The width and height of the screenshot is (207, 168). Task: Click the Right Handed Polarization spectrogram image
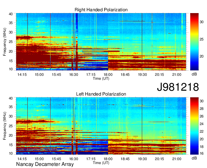[101, 42]
